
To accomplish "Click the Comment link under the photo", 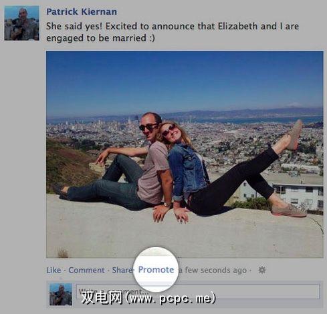I will 86,270.
